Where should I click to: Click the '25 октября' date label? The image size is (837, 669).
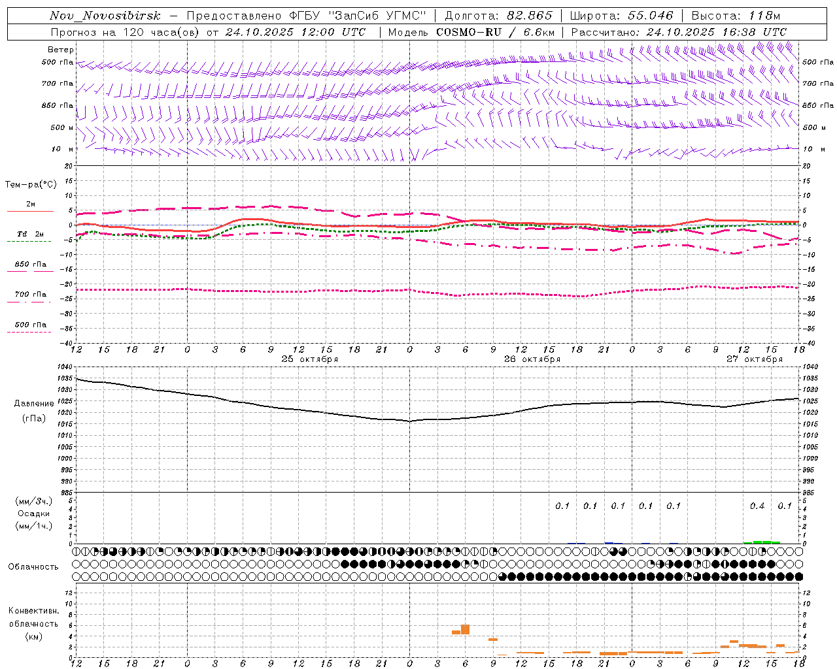pos(310,359)
